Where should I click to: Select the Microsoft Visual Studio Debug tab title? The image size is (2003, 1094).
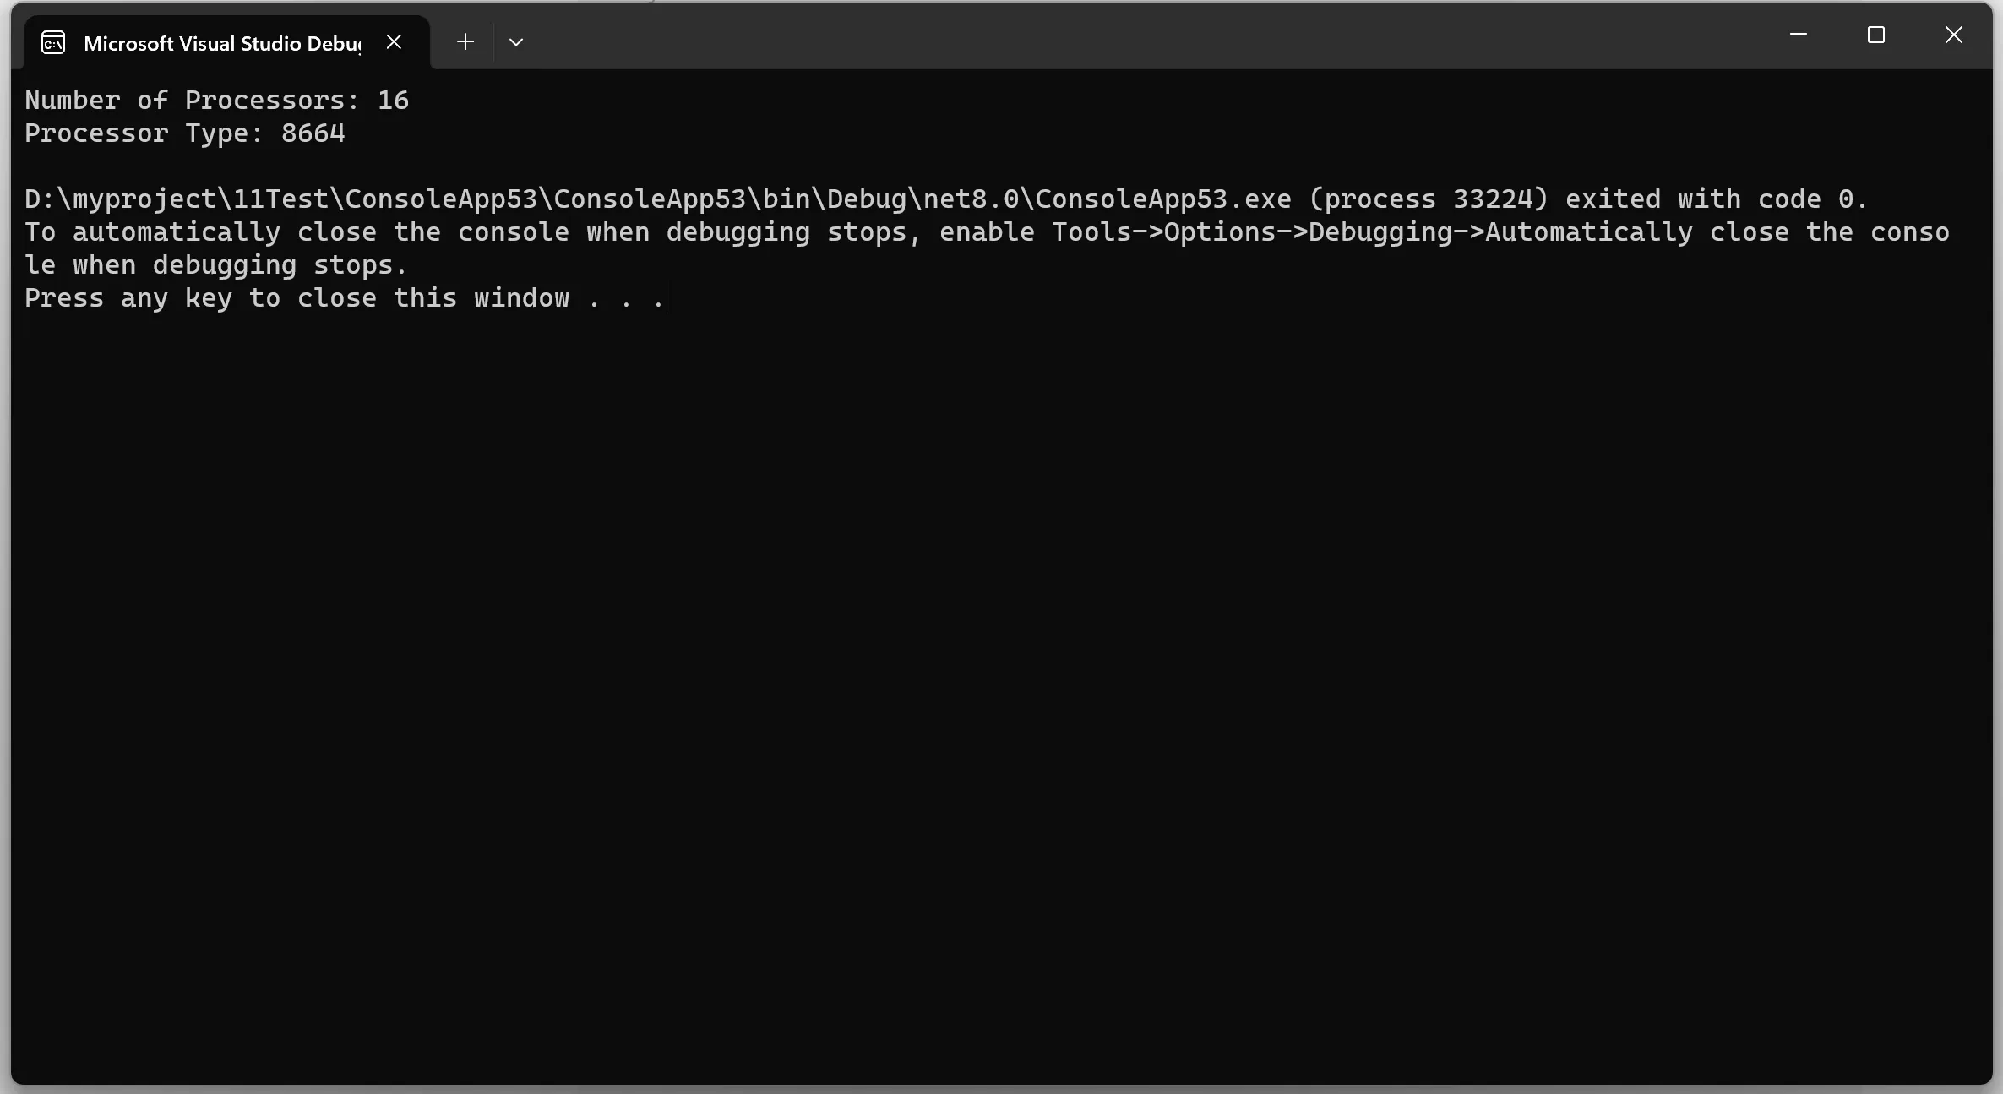tap(222, 43)
